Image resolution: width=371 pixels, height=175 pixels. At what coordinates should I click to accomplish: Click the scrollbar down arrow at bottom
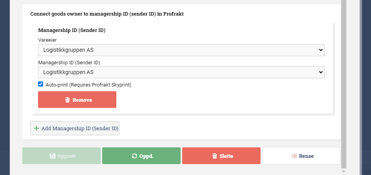(344, 171)
